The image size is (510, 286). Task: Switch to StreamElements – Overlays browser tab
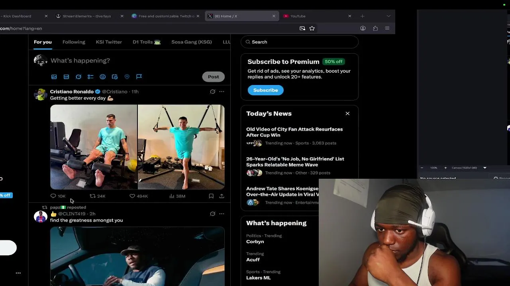click(89, 16)
